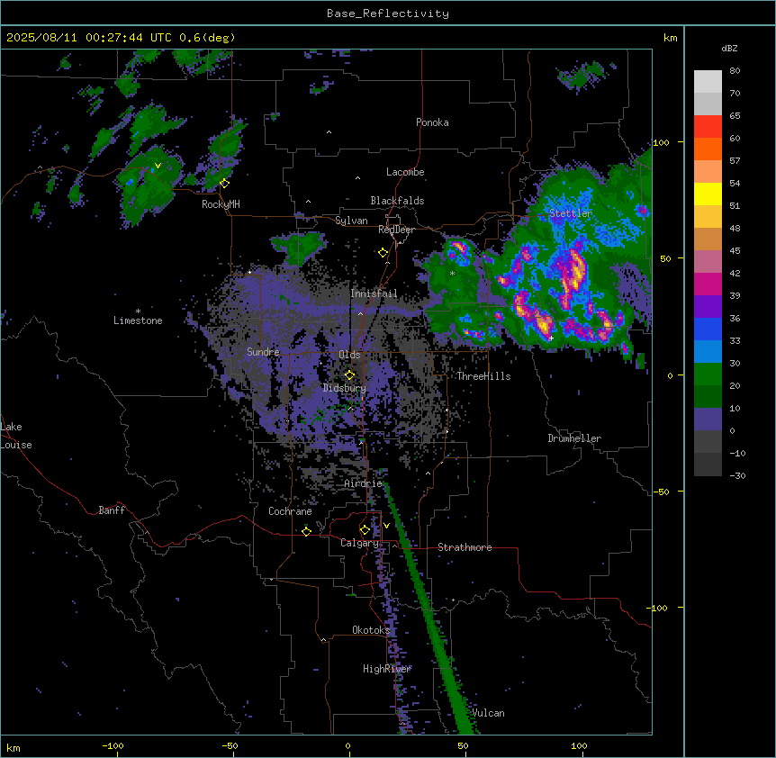Select the yellow diamond marker south of RedDeer
Image resolution: width=776 pixels, height=758 pixels.
tap(383, 253)
